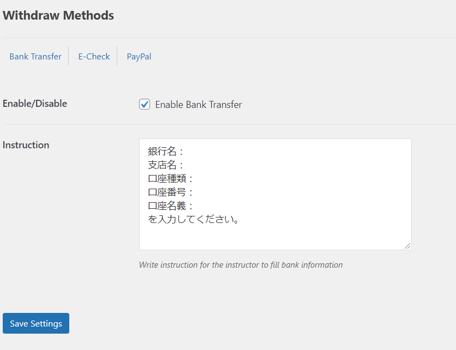Click the 'Write instruction for the instructor' help text
This screenshot has height=350, width=456.
coord(241,265)
